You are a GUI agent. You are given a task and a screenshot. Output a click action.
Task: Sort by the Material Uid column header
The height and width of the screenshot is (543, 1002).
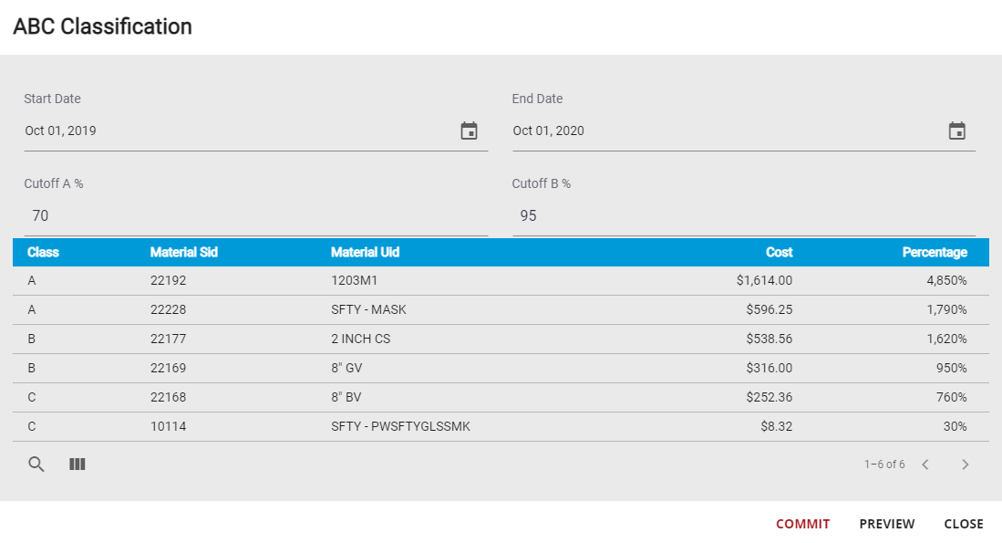365,252
